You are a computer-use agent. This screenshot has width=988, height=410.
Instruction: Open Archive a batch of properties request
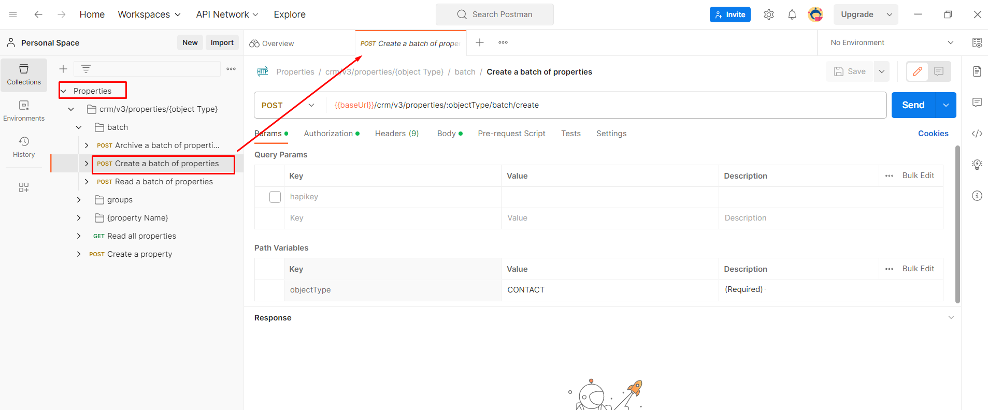[158, 145]
